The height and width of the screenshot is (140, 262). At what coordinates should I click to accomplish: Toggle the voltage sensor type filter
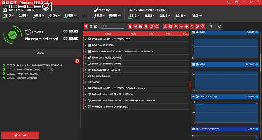(171, 27)
